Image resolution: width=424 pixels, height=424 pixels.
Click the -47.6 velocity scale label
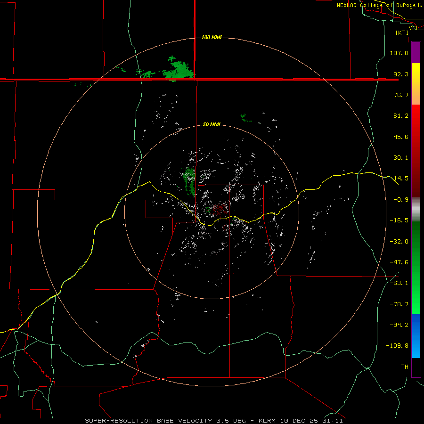[x=399, y=262]
